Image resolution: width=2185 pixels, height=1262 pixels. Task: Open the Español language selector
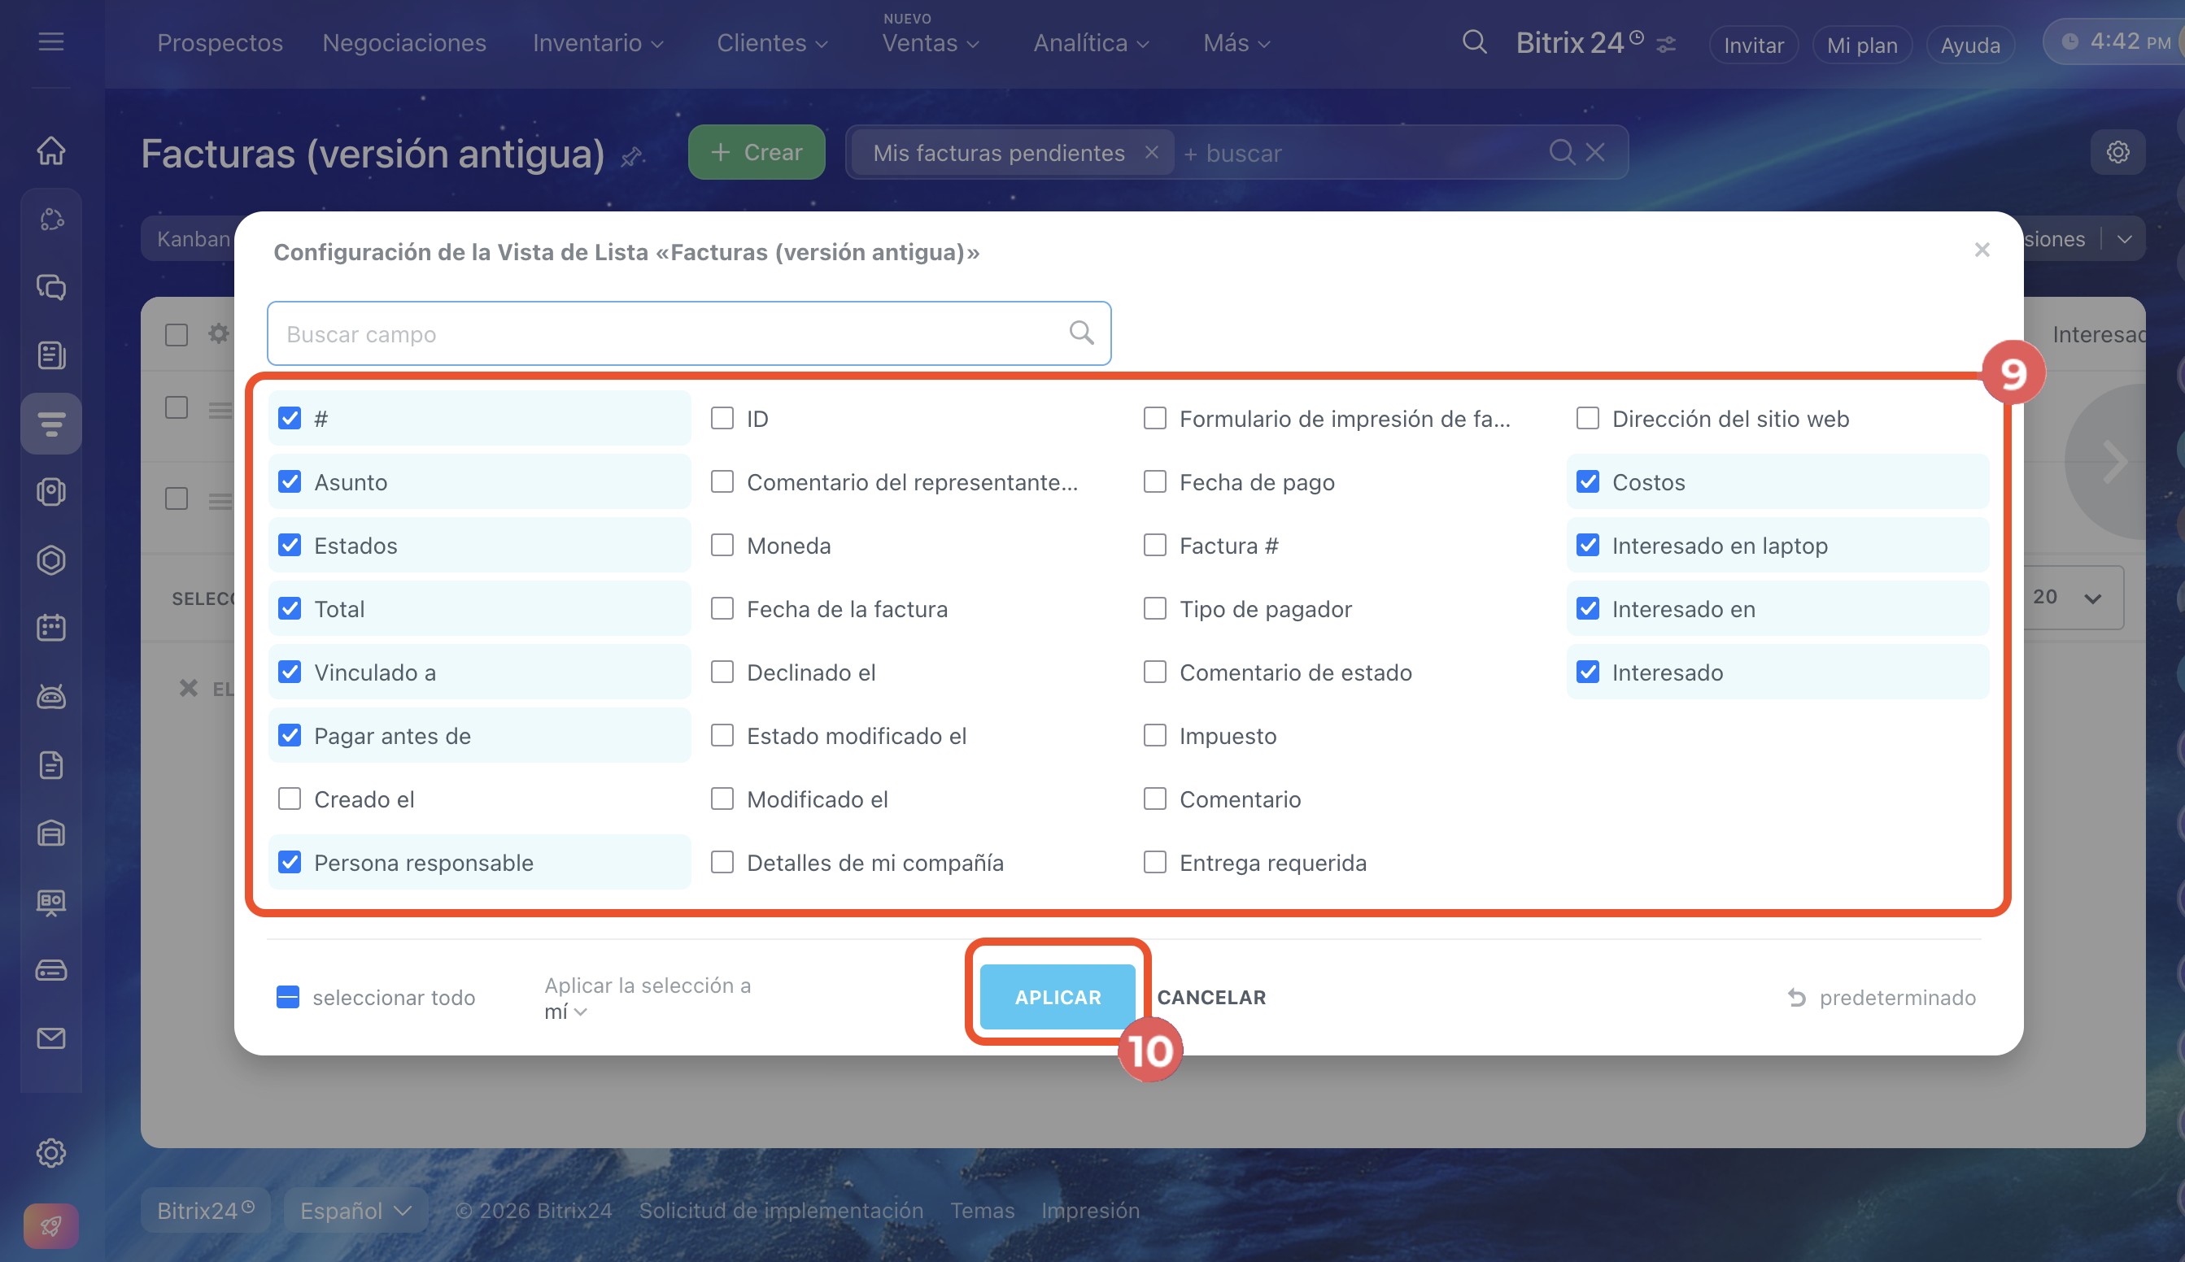pyautogui.click(x=355, y=1210)
